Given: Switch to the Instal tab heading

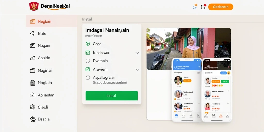Looking at the screenshot, I should 87,19.
